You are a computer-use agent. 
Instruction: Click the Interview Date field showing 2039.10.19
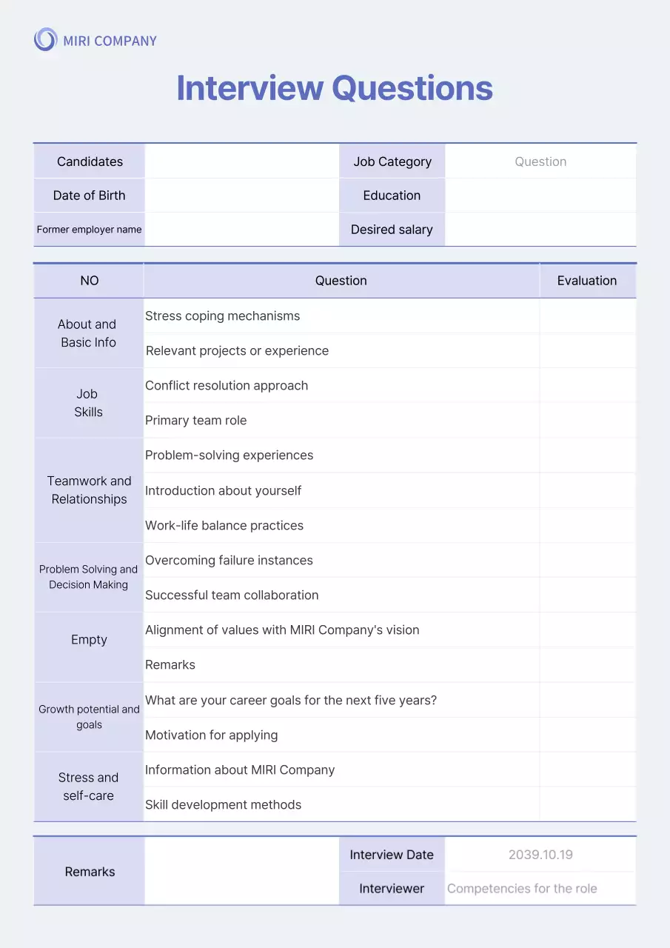(x=540, y=855)
